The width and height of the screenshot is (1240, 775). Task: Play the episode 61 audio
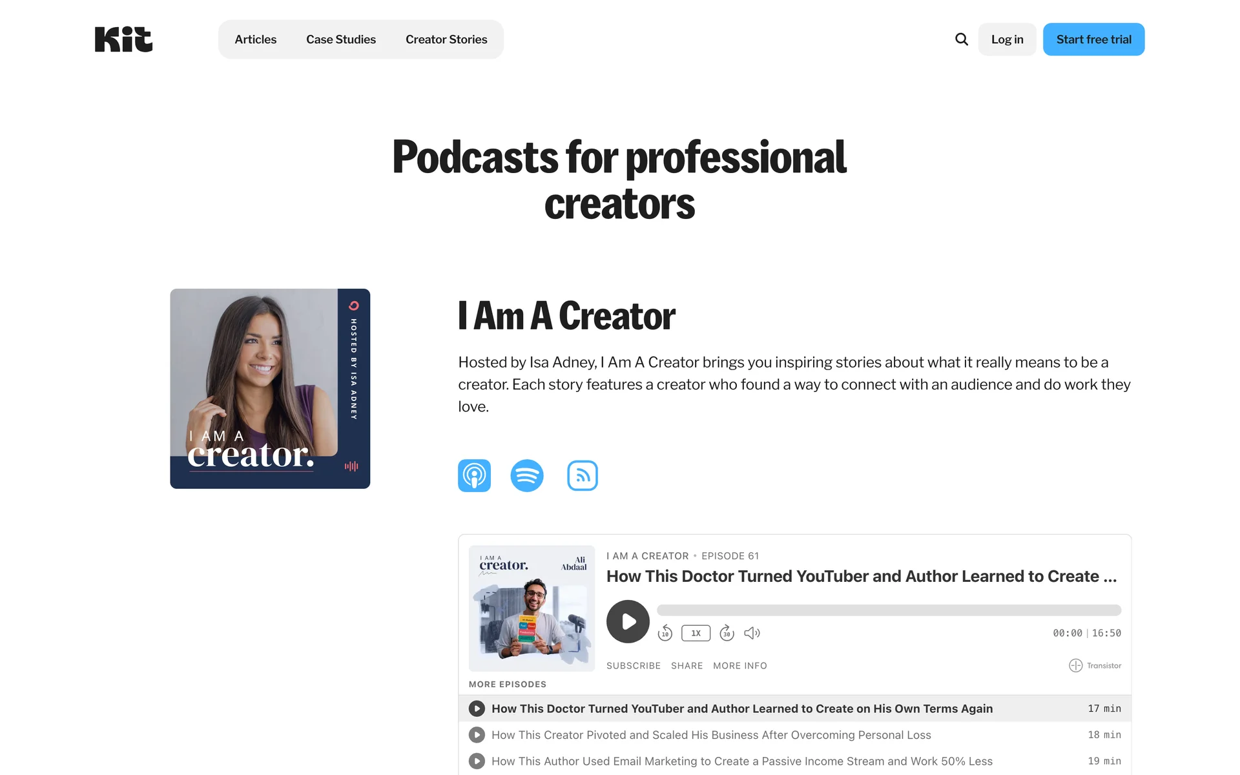pyautogui.click(x=628, y=621)
